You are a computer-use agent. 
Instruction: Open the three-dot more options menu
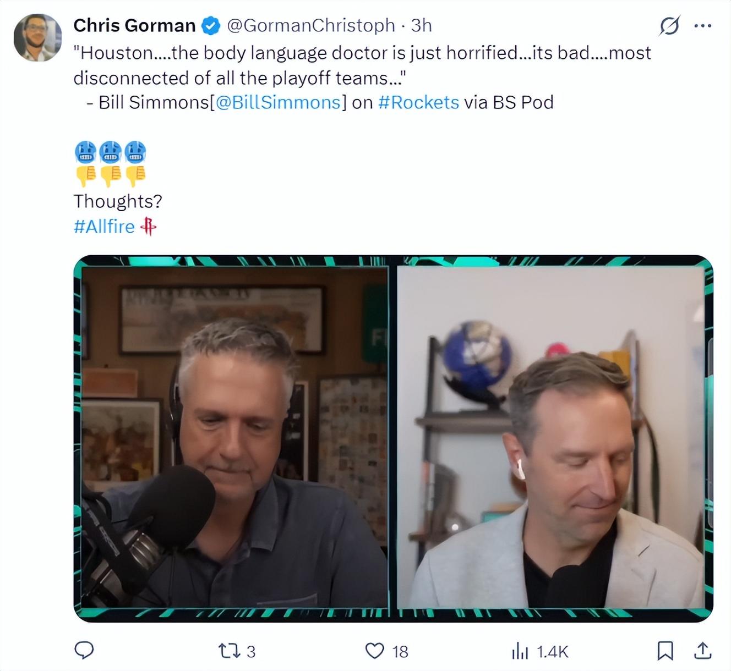point(703,25)
